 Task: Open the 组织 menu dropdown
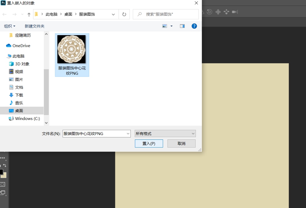coord(9,26)
